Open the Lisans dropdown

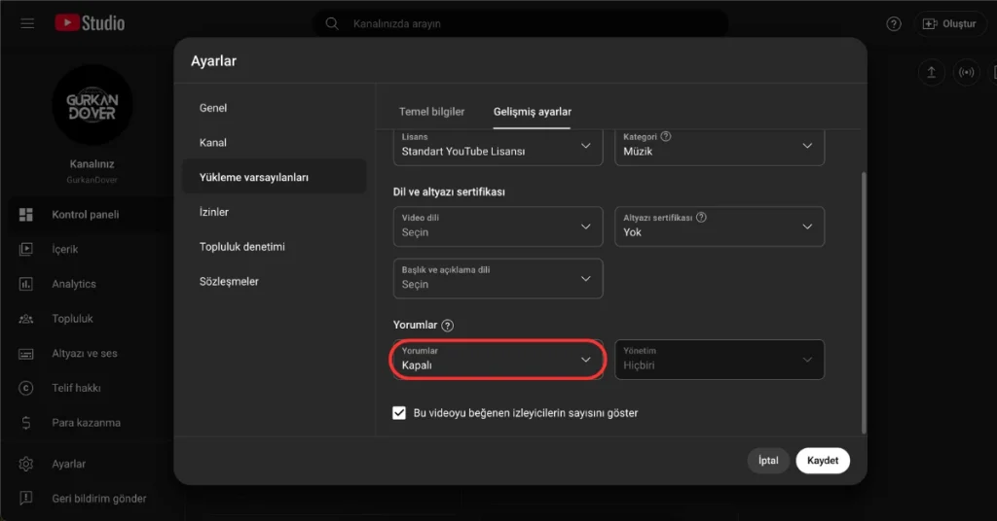pyautogui.click(x=498, y=146)
